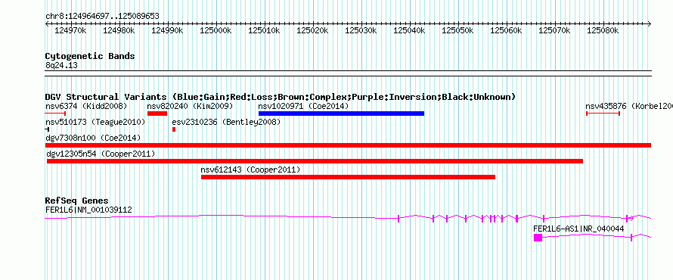Click the nsv612143 (Cooper2011) label
673x280 pixels.
[x=250, y=170]
